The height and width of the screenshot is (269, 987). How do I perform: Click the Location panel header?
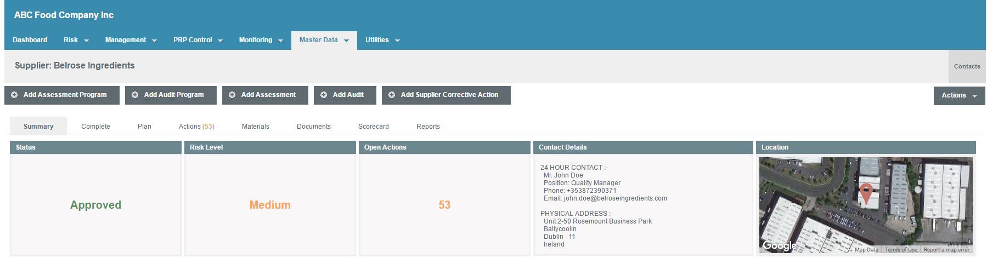click(866, 147)
